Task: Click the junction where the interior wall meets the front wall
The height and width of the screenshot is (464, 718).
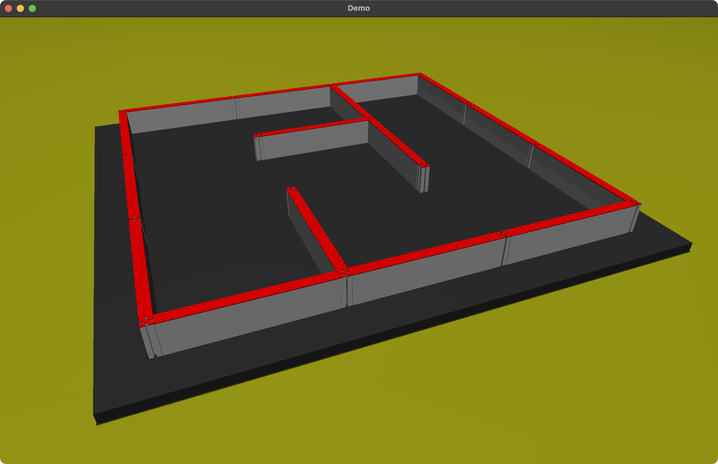Action: click(x=344, y=272)
